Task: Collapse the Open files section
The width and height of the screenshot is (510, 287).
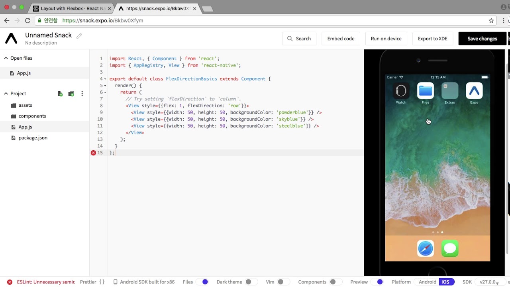Action: [6, 58]
